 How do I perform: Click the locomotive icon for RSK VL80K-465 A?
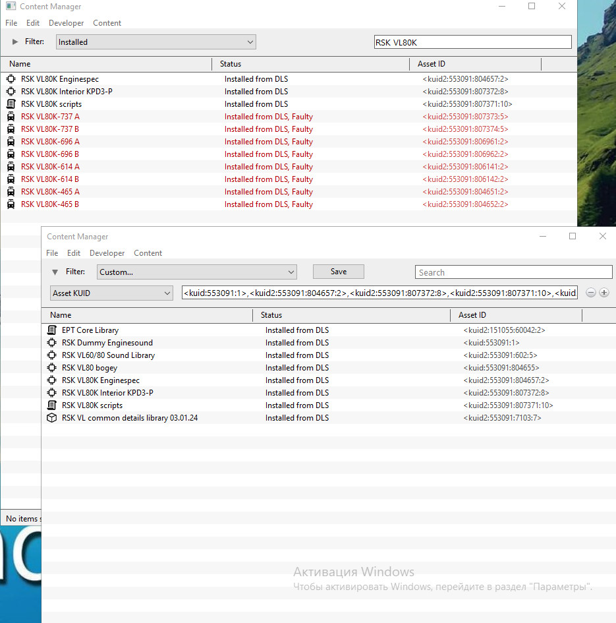click(11, 191)
